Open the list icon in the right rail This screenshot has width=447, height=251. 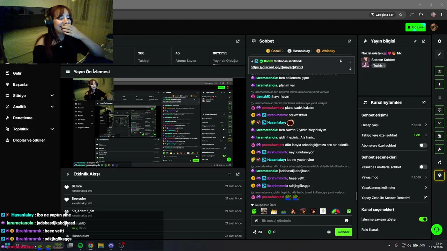click(439, 97)
